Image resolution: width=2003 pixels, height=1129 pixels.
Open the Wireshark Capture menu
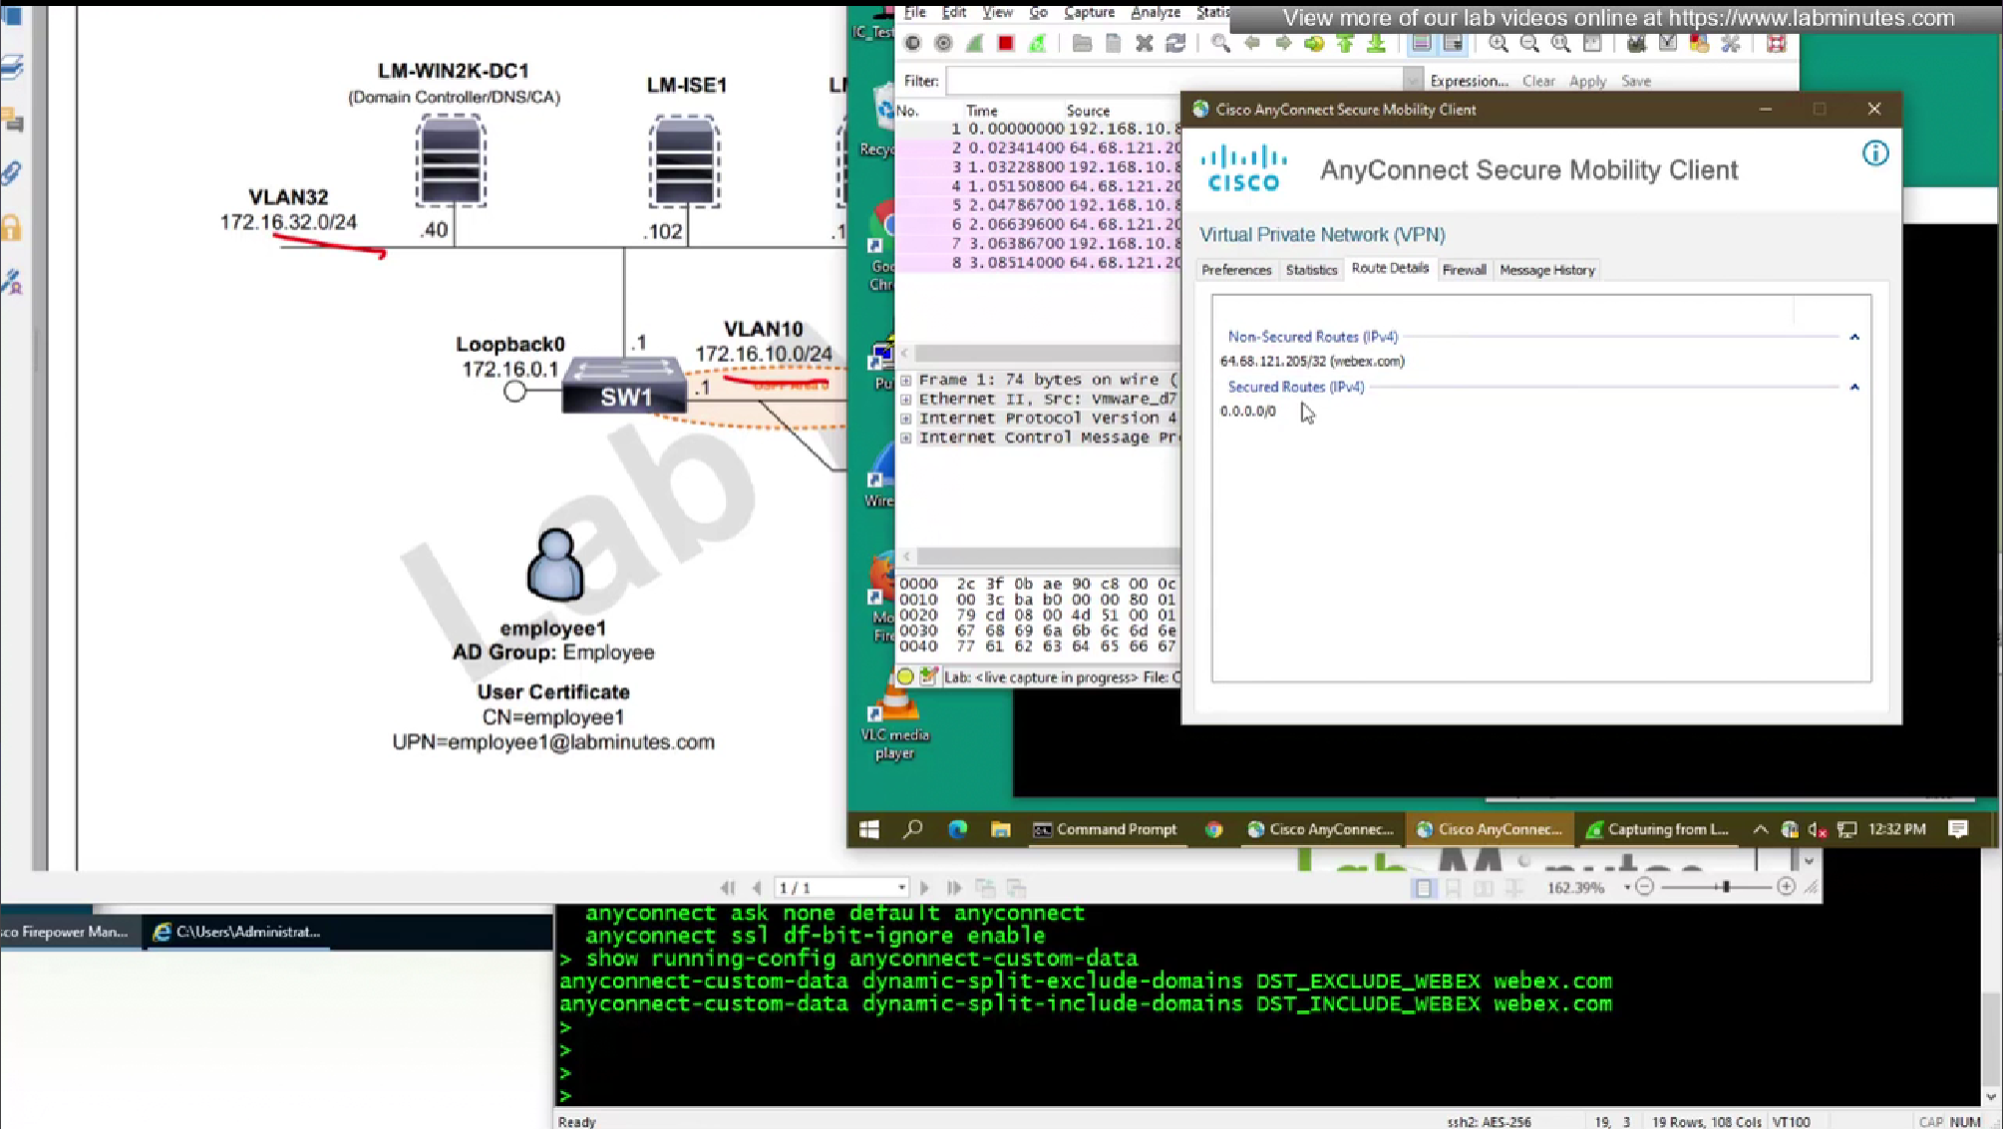point(1088,12)
